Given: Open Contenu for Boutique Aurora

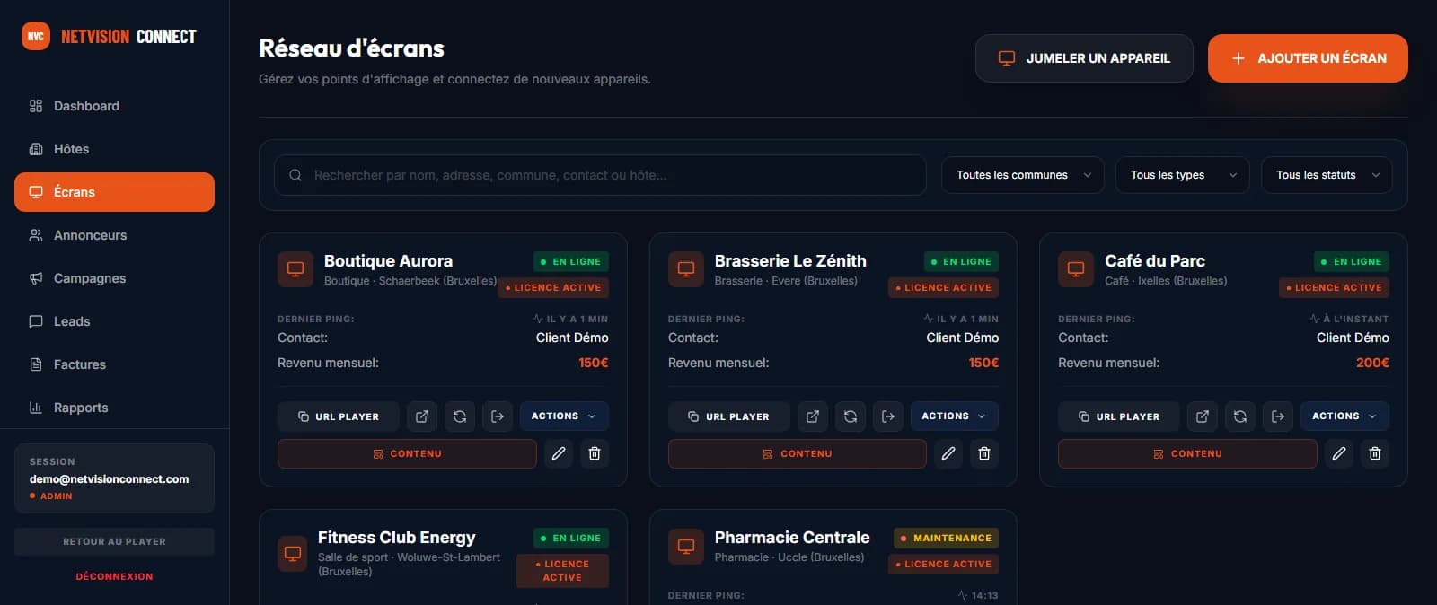Looking at the screenshot, I should [407, 453].
